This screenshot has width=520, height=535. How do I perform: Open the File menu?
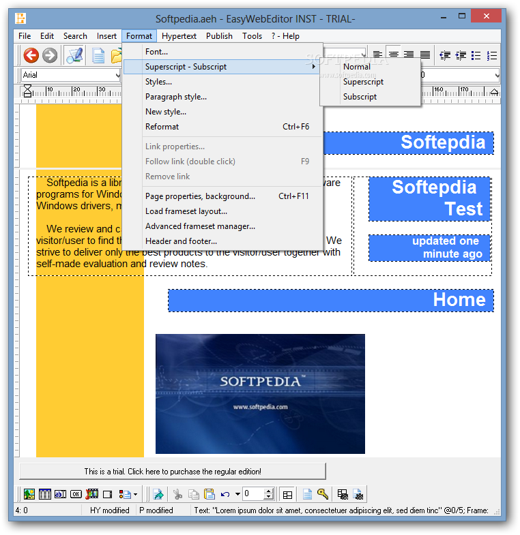(x=25, y=36)
